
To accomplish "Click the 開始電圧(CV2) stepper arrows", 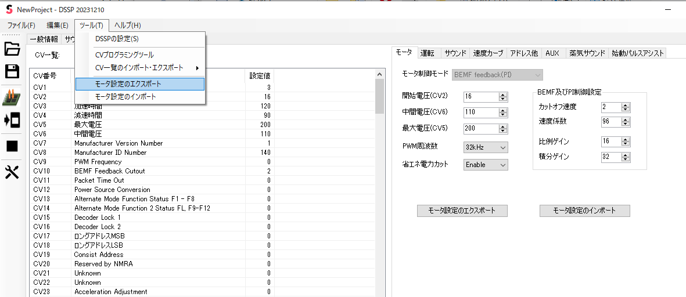I will click(502, 96).
